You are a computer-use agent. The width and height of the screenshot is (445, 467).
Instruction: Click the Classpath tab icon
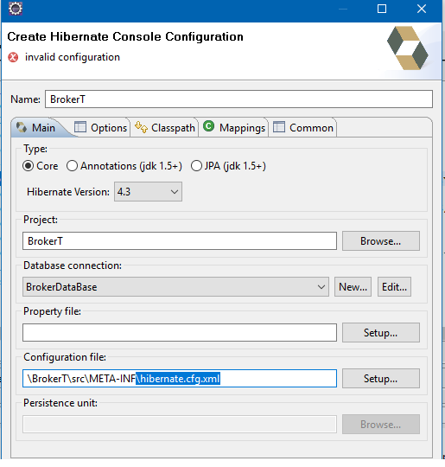(x=141, y=127)
